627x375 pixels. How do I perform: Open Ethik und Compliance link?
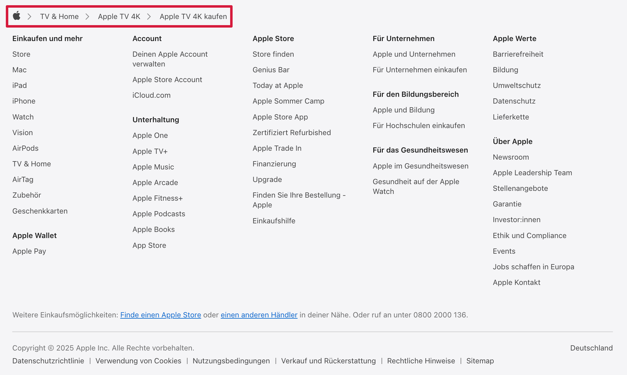coord(530,236)
